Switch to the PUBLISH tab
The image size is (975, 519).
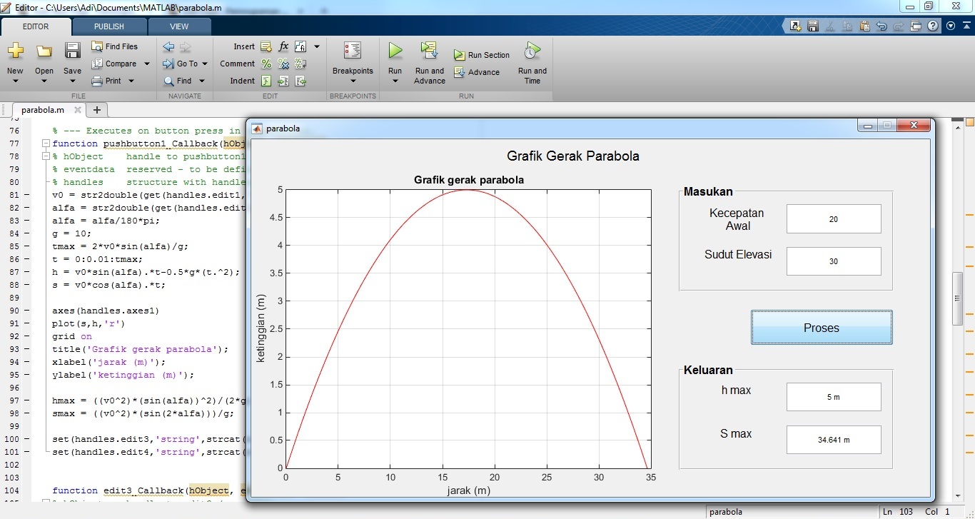click(108, 26)
